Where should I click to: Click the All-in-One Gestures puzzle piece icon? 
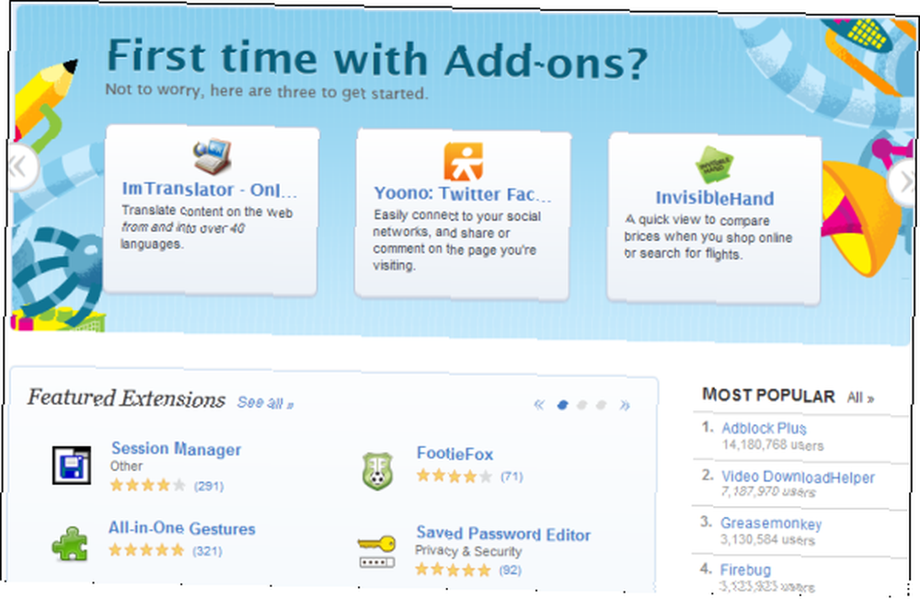[70, 544]
